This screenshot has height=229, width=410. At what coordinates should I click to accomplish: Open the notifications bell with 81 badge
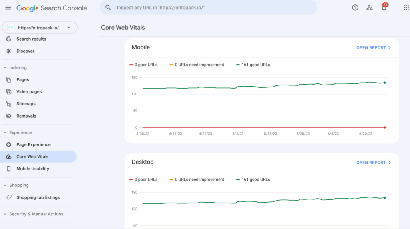click(x=384, y=7)
